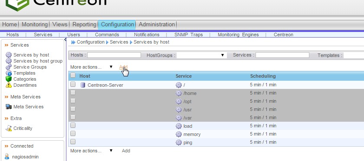Click the gear icon for the load service
Viewport: 364px width, 161px height.
pyautogui.click(x=178, y=126)
